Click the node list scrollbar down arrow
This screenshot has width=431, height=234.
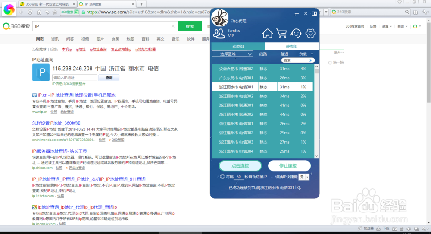317,156
